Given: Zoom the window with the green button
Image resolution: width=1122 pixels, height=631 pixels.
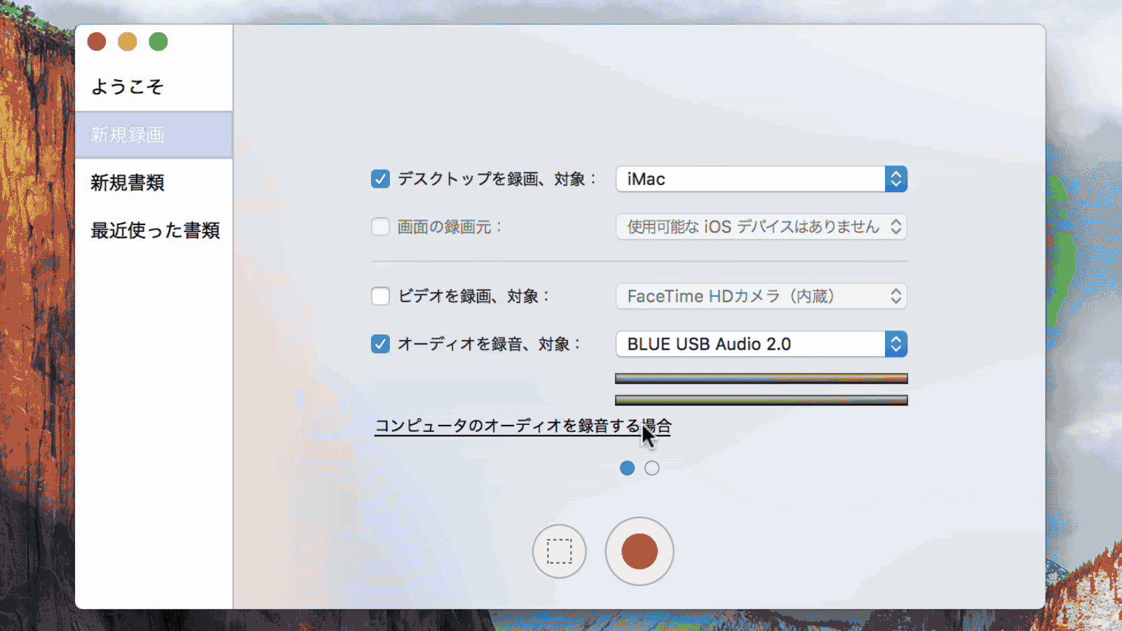Looking at the screenshot, I should click(x=158, y=42).
